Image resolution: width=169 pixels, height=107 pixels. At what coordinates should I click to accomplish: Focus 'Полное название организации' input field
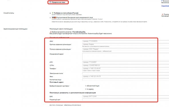coord(125,49)
